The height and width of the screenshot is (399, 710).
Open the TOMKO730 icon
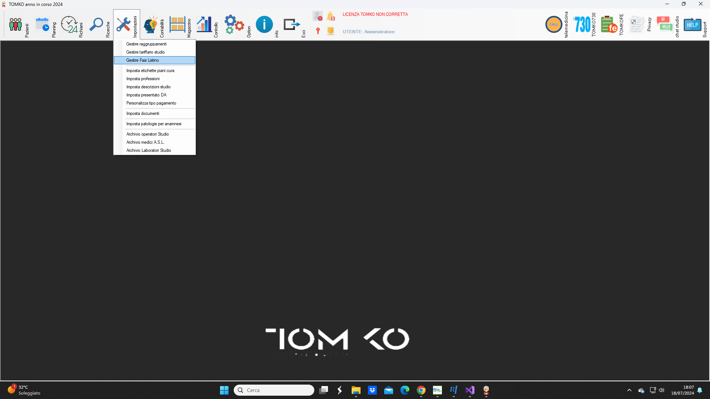tap(582, 24)
